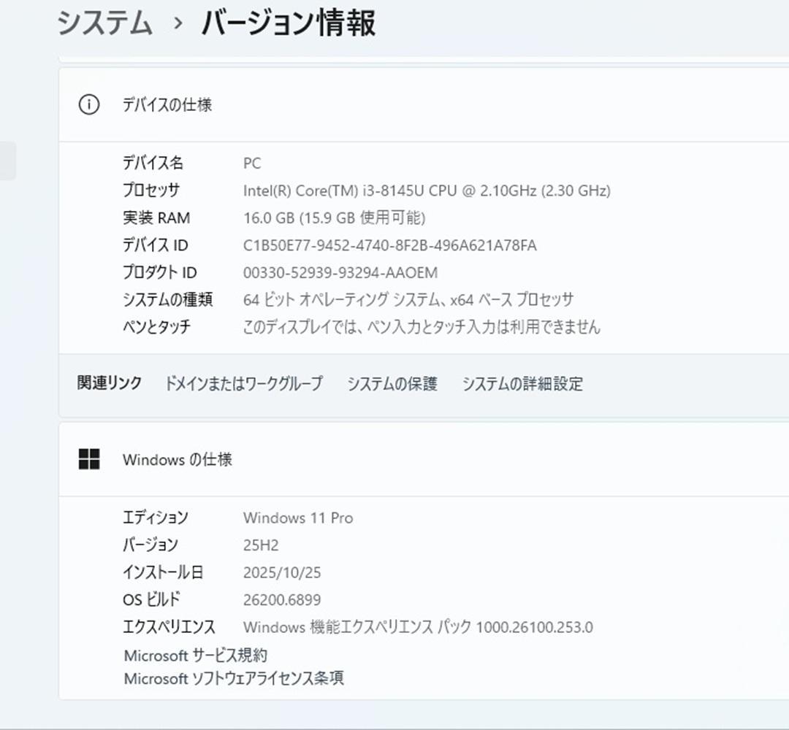The image size is (789, 730).
Task: Open システムの詳細設定
Action: coord(522,384)
